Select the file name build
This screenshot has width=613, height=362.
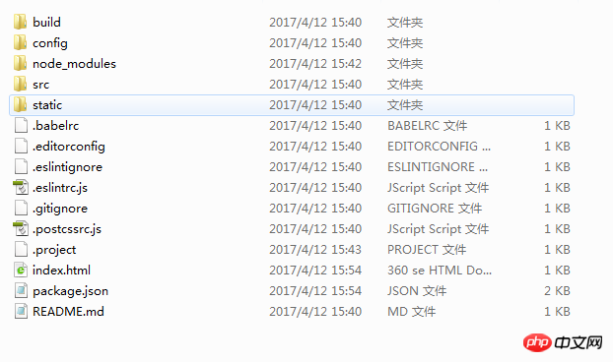(46, 22)
